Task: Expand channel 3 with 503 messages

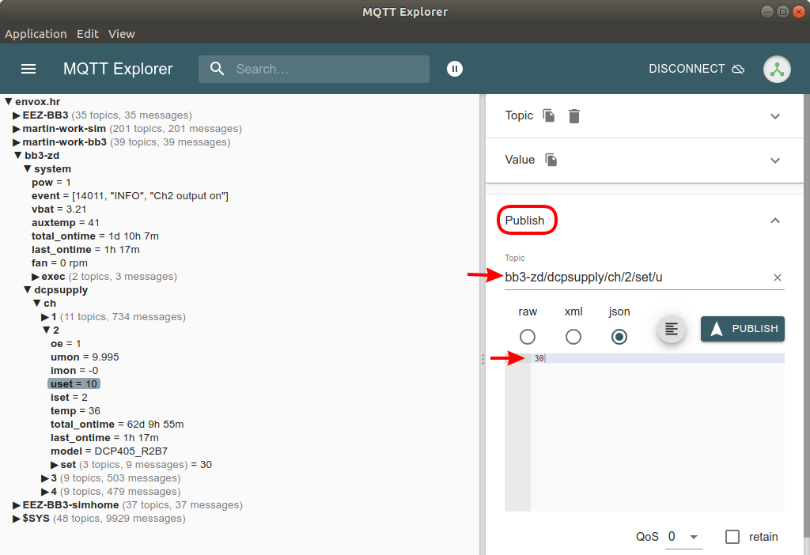Action: pyautogui.click(x=45, y=478)
